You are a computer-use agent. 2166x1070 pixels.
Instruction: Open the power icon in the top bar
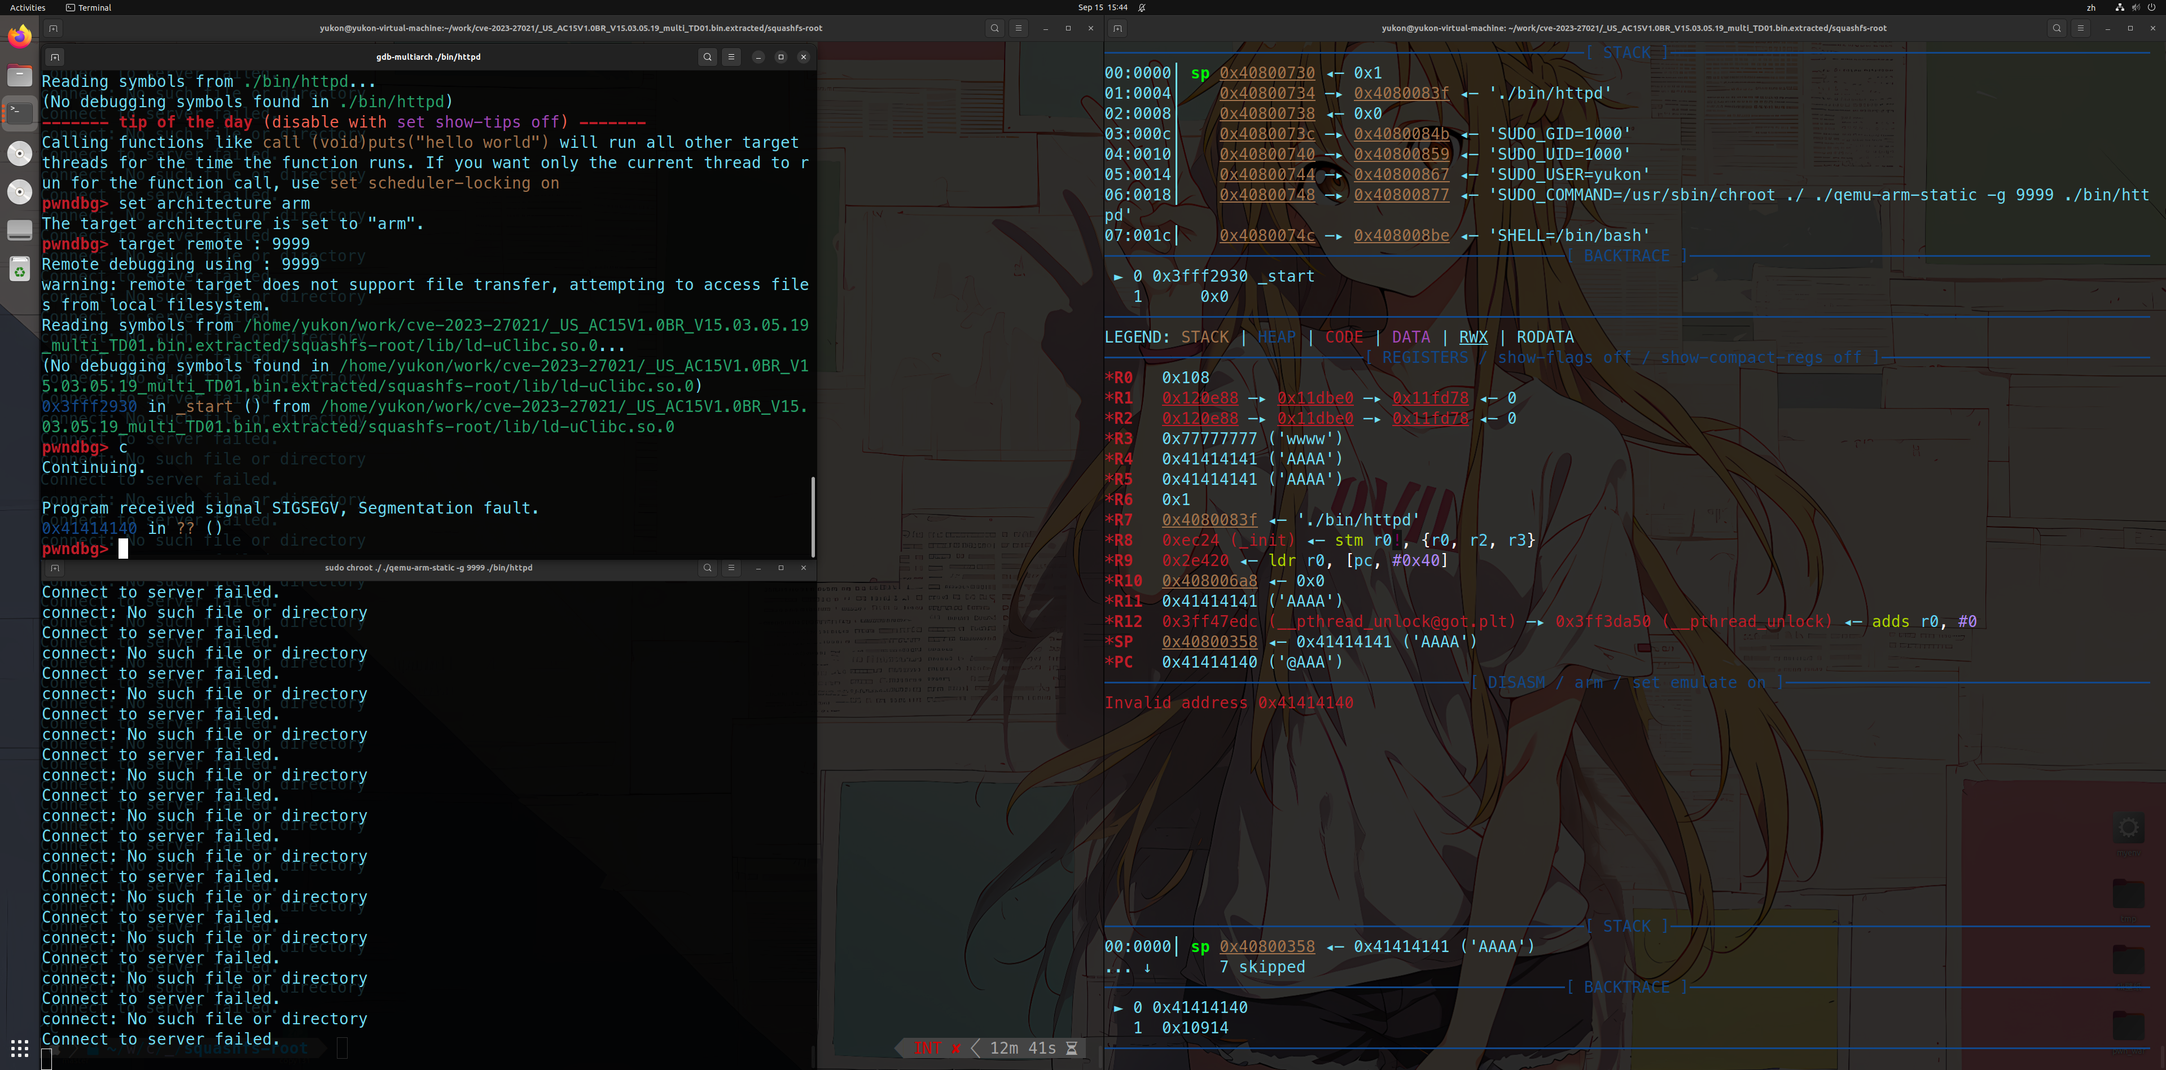pos(2152,7)
